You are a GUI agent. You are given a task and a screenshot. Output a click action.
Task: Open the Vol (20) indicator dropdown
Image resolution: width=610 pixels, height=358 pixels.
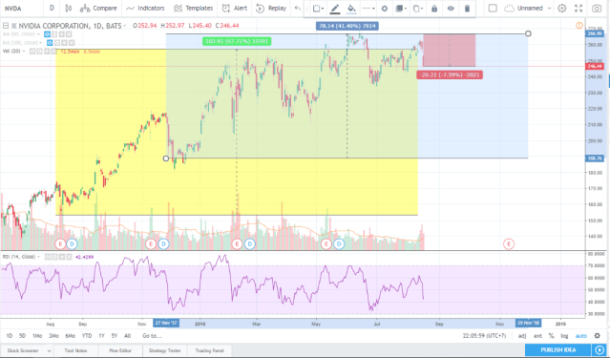pos(24,52)
